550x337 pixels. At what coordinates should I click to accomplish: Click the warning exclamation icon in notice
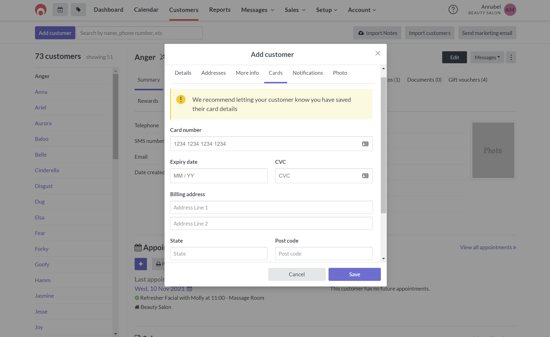point(181,99)
